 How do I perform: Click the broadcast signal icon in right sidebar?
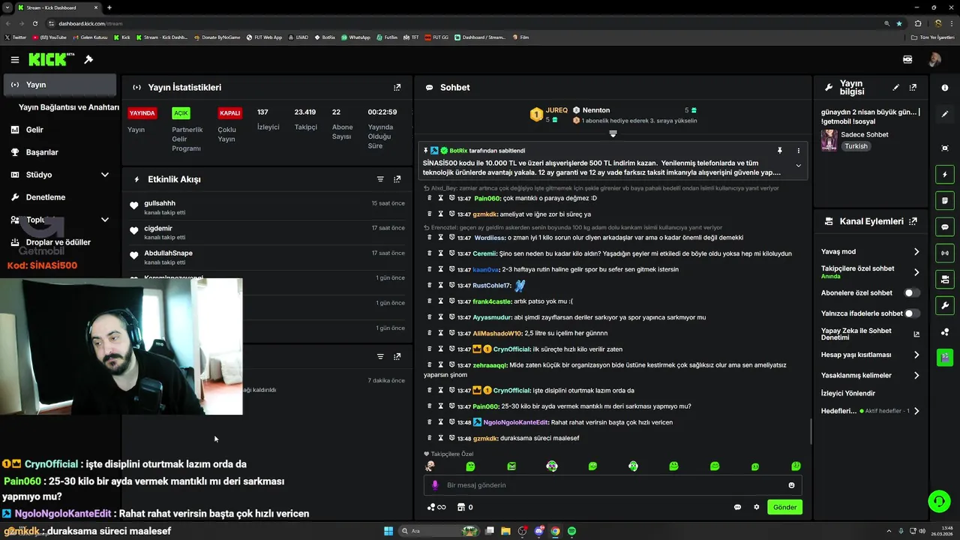click(944, 253)
